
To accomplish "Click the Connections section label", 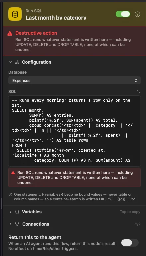I will click(x=36, y=224).
